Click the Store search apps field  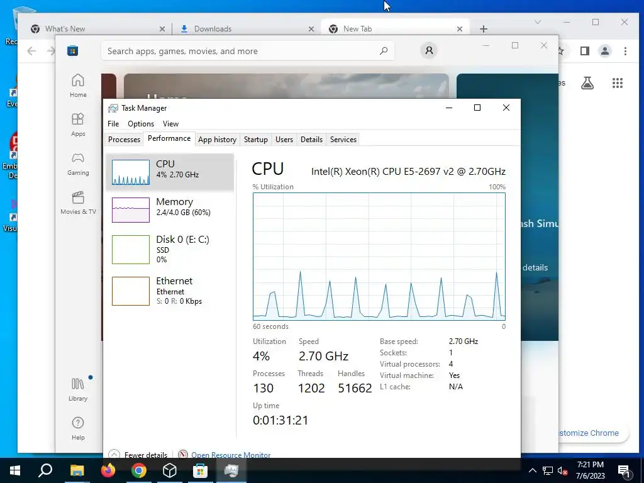247,51
